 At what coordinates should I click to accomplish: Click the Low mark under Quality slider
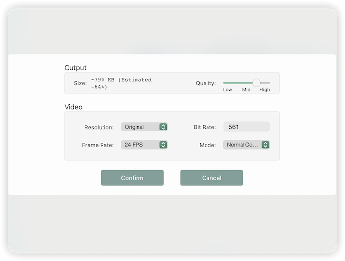(227, 90)
